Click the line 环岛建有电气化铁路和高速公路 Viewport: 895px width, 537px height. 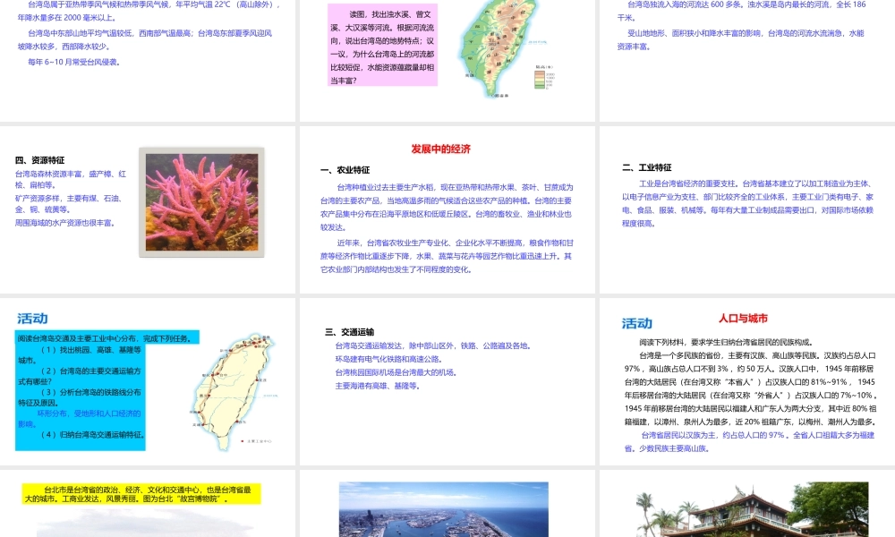tap(388, 359)
